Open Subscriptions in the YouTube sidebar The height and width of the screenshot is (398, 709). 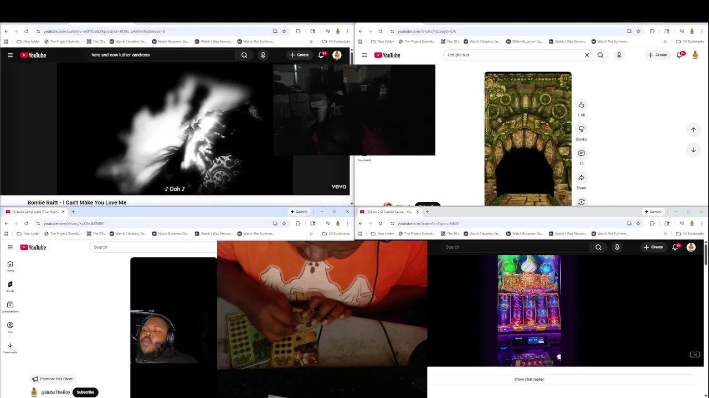pos(10,307)
